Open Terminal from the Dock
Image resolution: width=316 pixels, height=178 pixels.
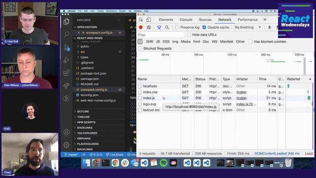point(106,163)
